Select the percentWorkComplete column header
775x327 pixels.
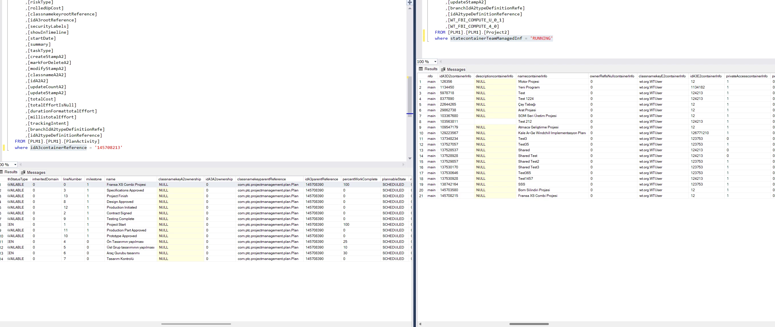click(x=360, y=179)
